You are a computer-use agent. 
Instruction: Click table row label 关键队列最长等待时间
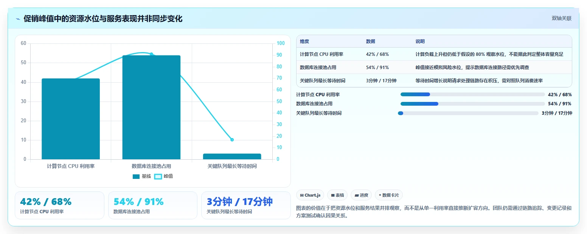click(x=323, y=81)
